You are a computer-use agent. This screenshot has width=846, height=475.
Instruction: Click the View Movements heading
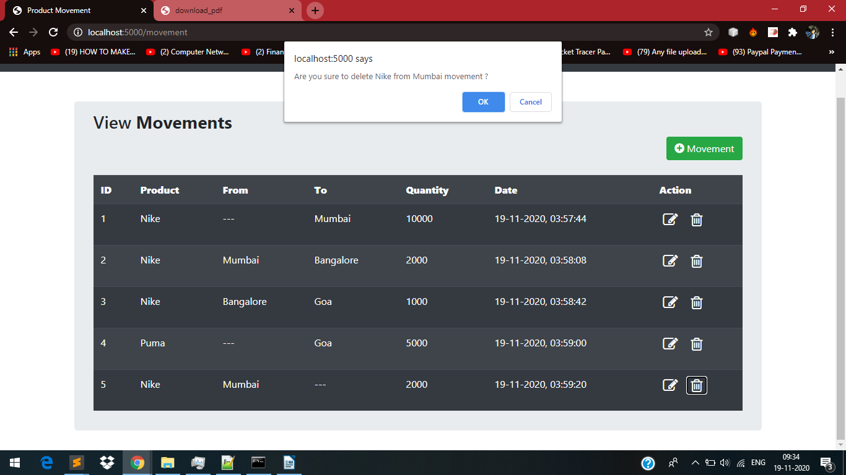pyautogui.click(x=163, y=123)
